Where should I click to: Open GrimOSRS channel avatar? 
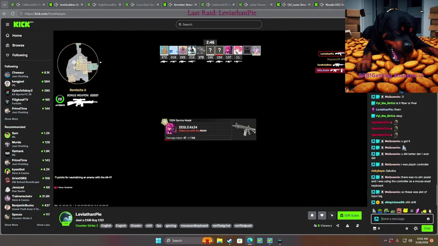click(7, 180)
